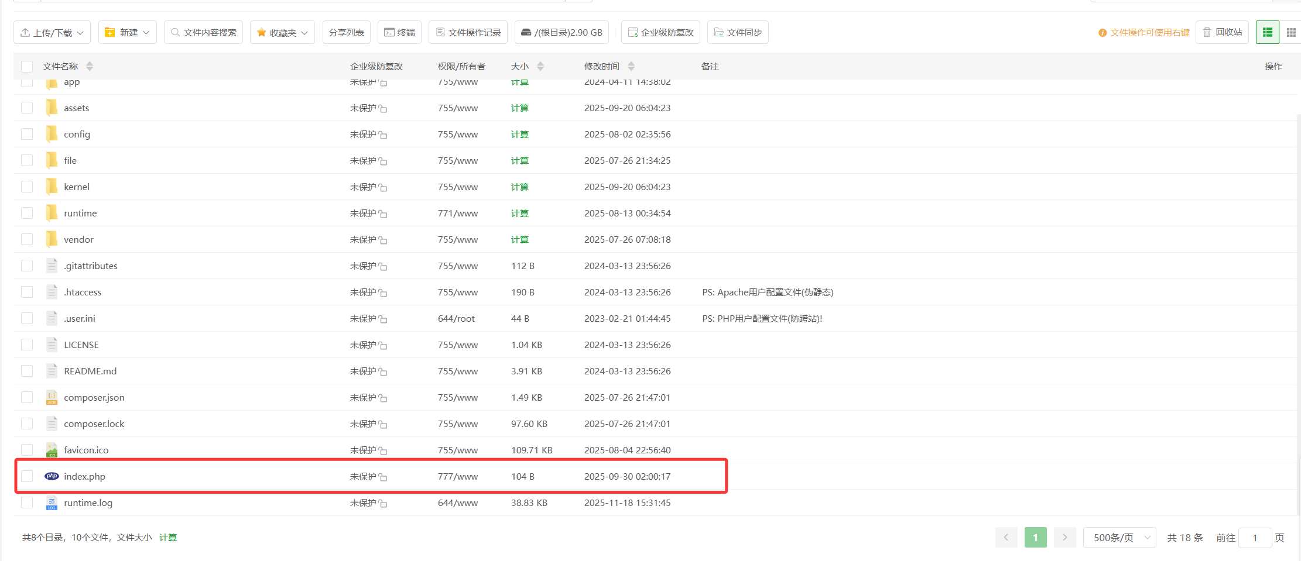1301x561 pixels.
Task: Click the go-to page number input field
Action: [x=1255, y=538]
